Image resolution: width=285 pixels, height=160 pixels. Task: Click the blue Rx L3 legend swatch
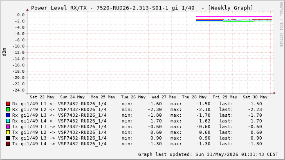[8, 115]
